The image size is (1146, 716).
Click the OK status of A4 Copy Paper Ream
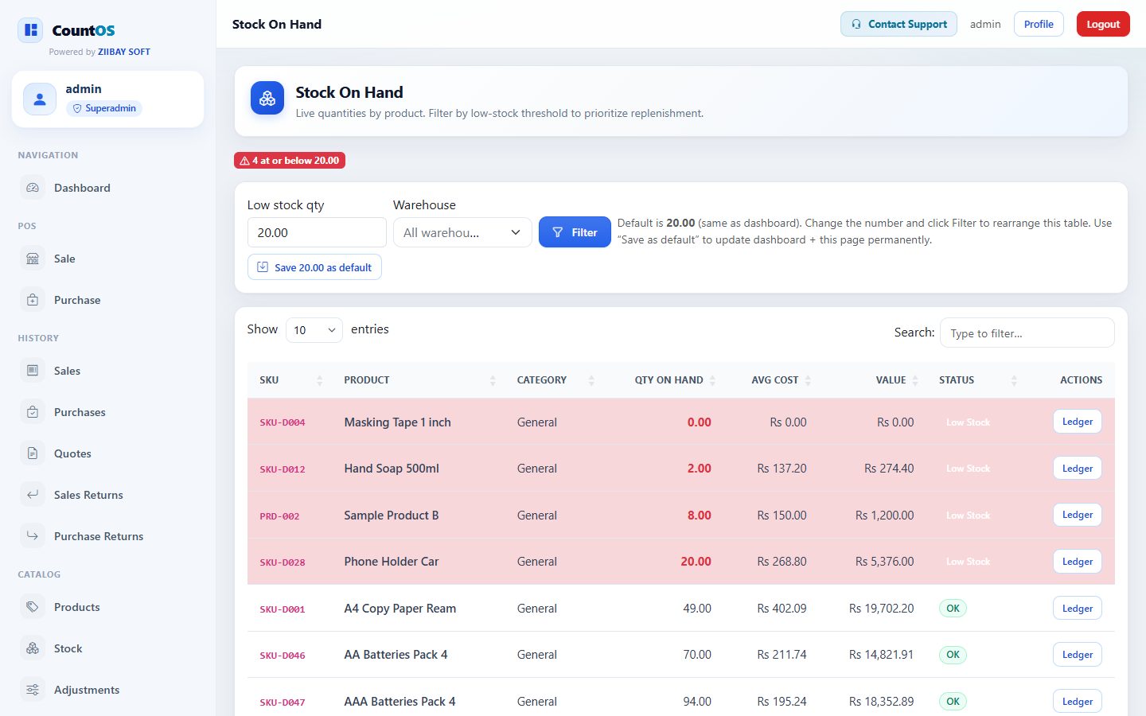coord(953,609)
